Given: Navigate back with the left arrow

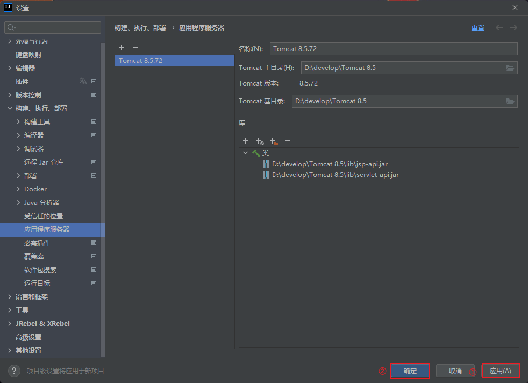Looking at the screenshot, I should 499,27.
